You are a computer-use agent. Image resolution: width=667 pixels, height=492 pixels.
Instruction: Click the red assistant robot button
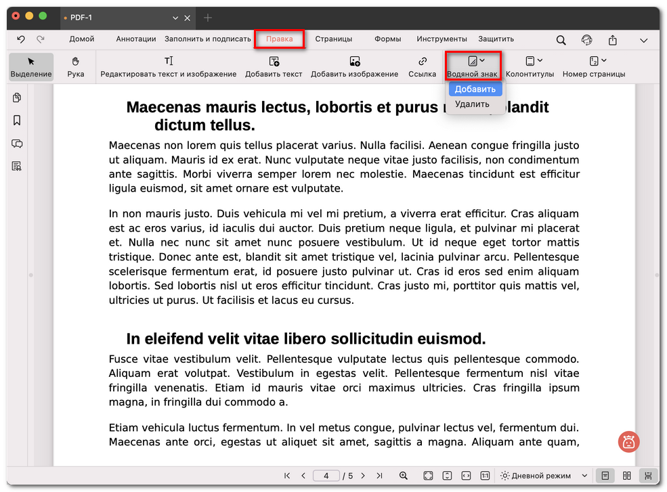pos(628,442)
